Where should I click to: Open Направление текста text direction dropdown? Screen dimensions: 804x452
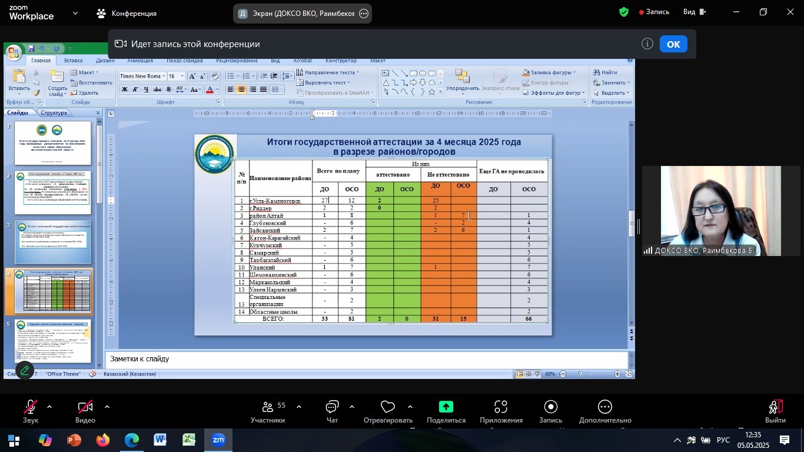[327, 72]
